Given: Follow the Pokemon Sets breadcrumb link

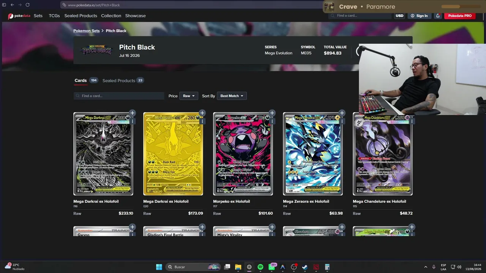Looking at the screenshot, I should tap(87, 31).
